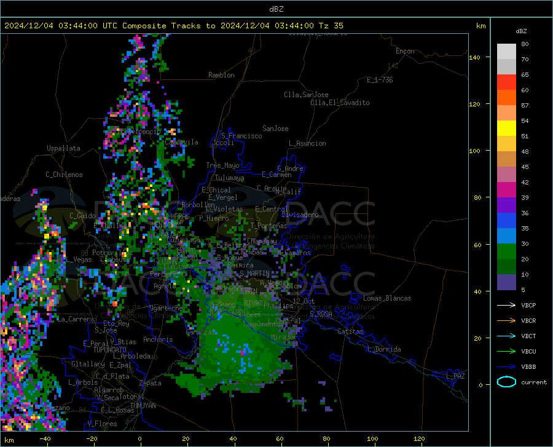Click the Uspallata town label
Screen dimensions: 553x447
point(63,148)
